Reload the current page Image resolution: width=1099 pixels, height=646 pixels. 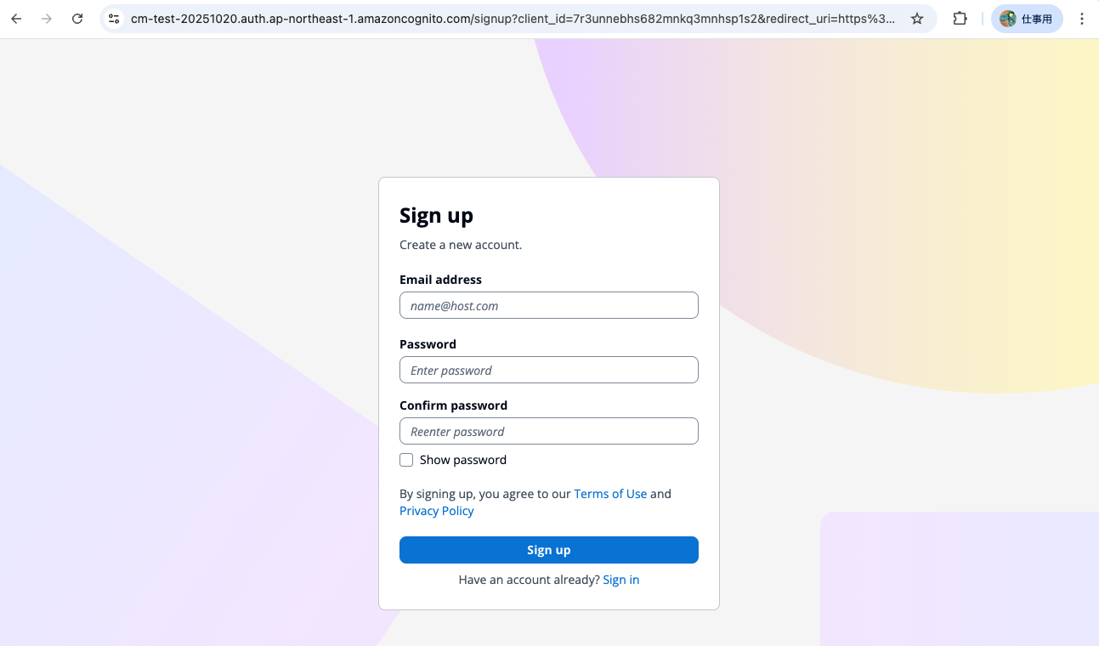pos(77,19)
